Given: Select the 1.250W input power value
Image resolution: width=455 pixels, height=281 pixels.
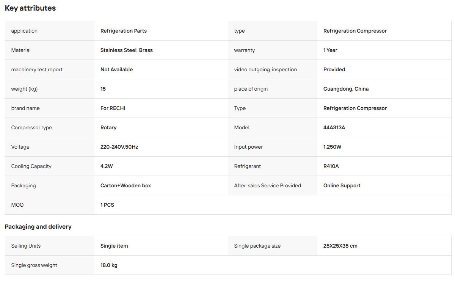Looking at the screenshot, I should (x=332, y=147).
